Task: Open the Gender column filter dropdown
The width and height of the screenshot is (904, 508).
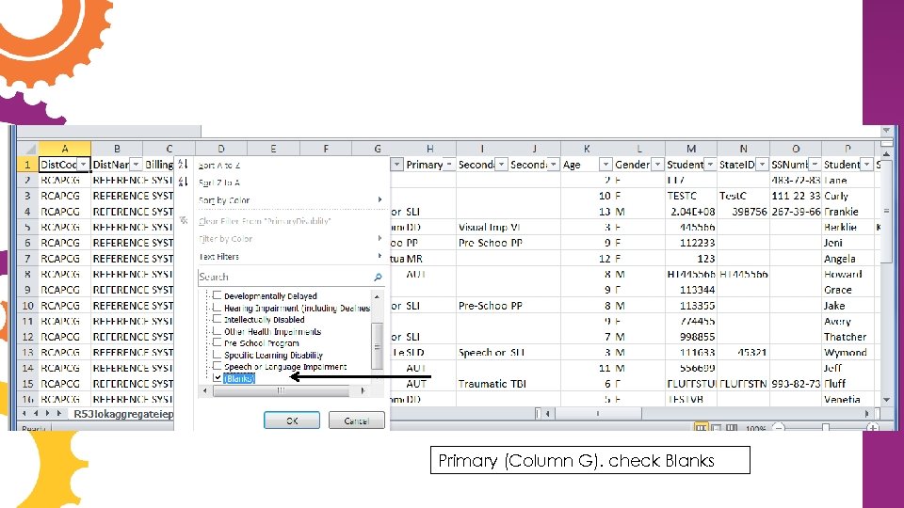Action: click(658, 165)
